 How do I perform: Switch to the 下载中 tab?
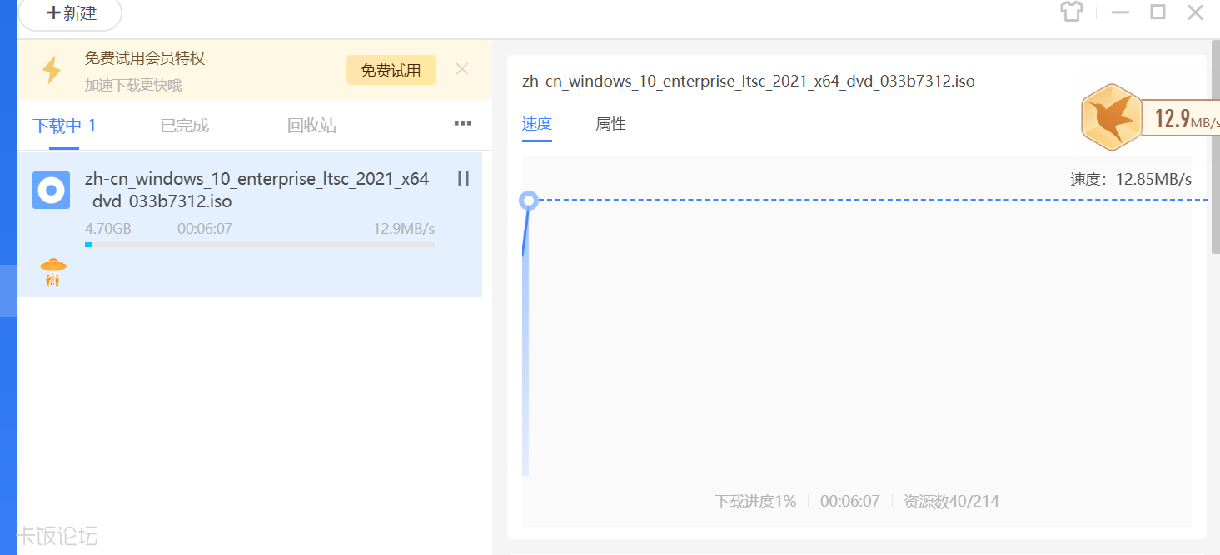[64, 126]
